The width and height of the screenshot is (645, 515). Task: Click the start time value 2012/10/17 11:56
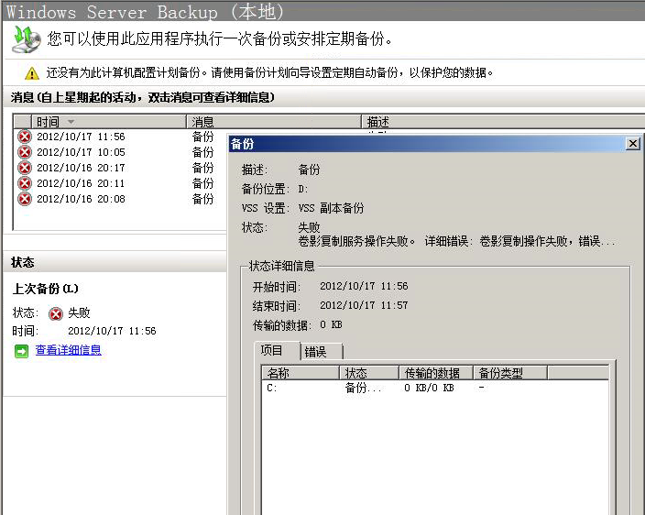point(364,286)
